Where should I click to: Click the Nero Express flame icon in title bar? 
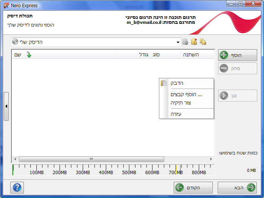point(6,5)
